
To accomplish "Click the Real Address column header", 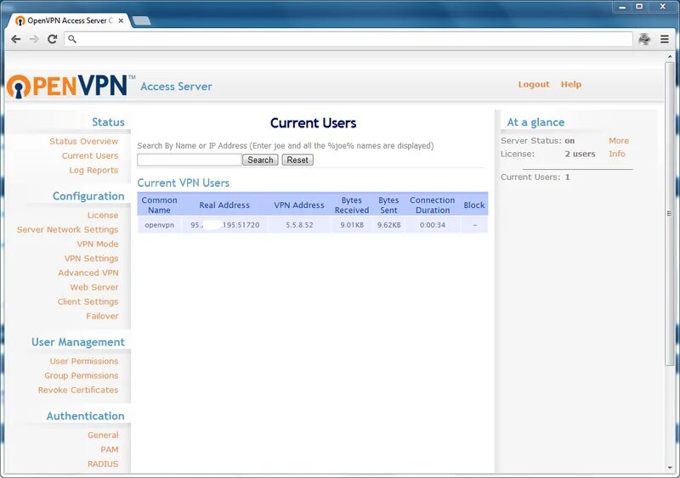I will 224,205.
